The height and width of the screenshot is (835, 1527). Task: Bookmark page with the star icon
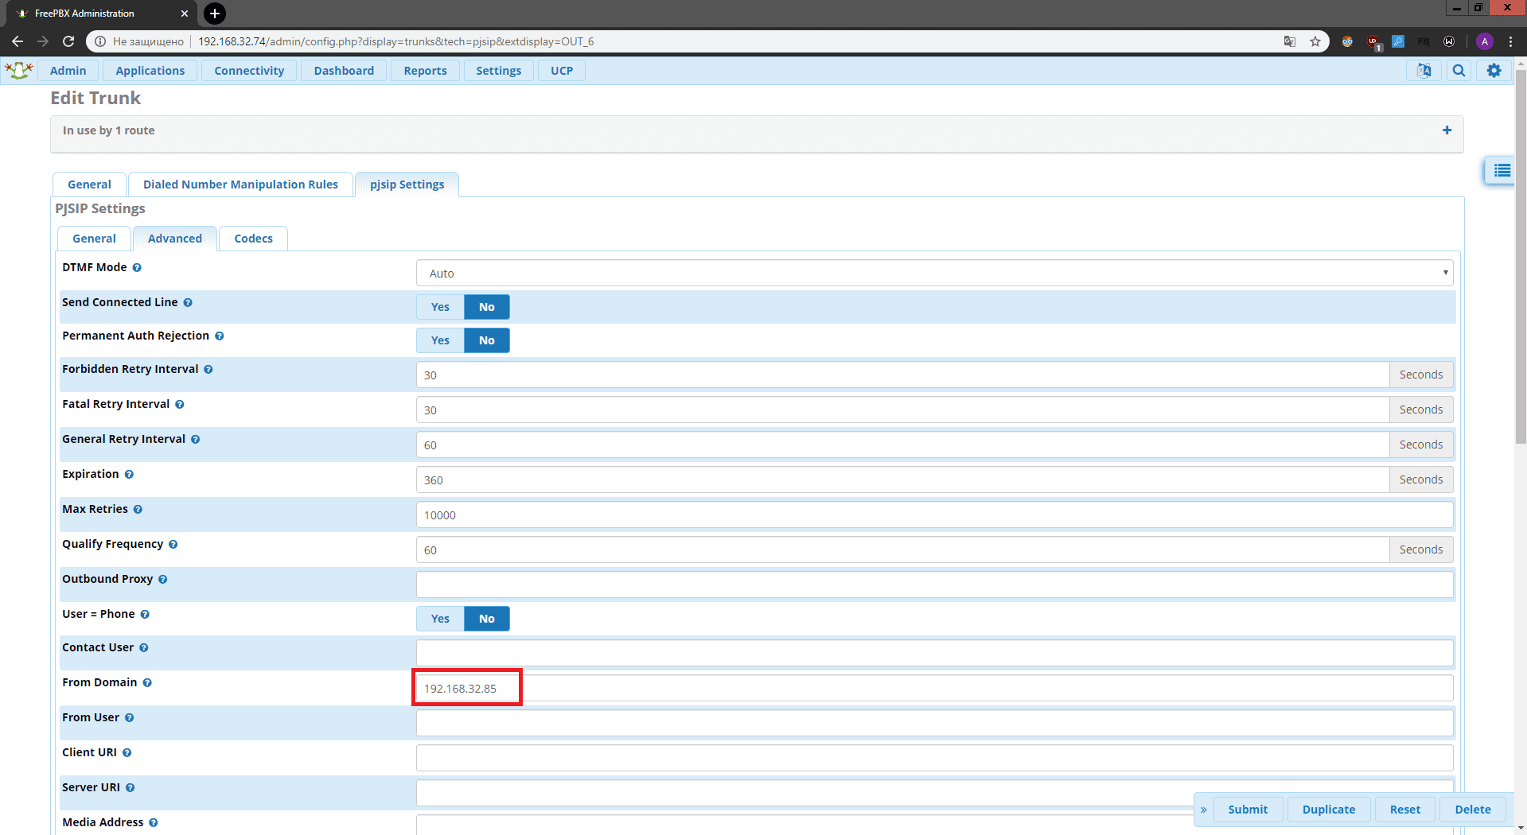tap(1315, 41)
